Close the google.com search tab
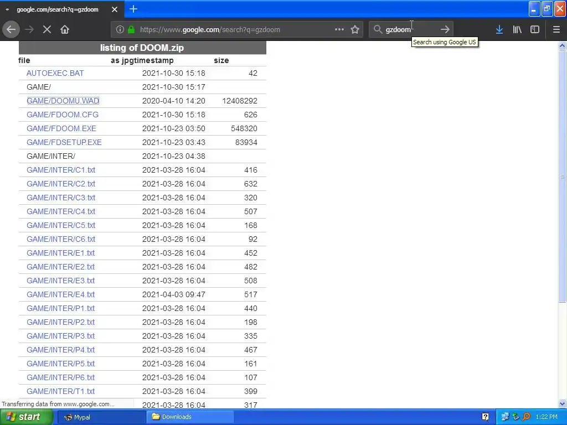 (115, 9)
